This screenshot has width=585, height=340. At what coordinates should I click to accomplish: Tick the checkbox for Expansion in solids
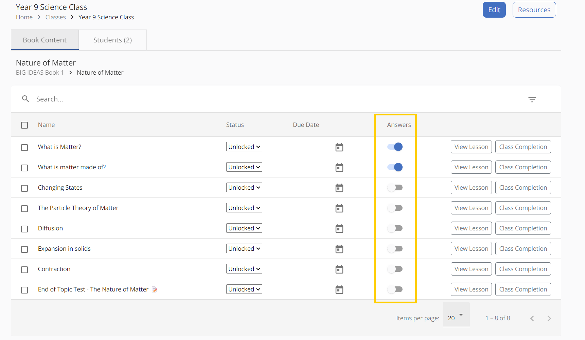tap(24, 249)
